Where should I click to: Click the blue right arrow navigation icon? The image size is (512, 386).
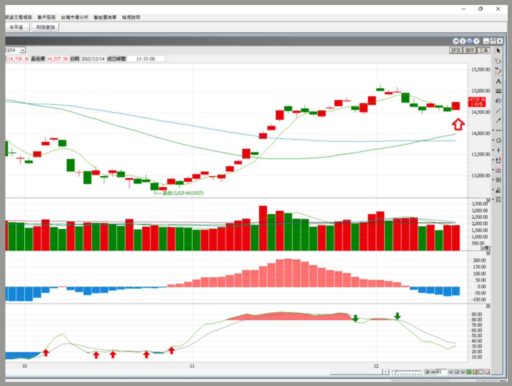coord(463,372)
